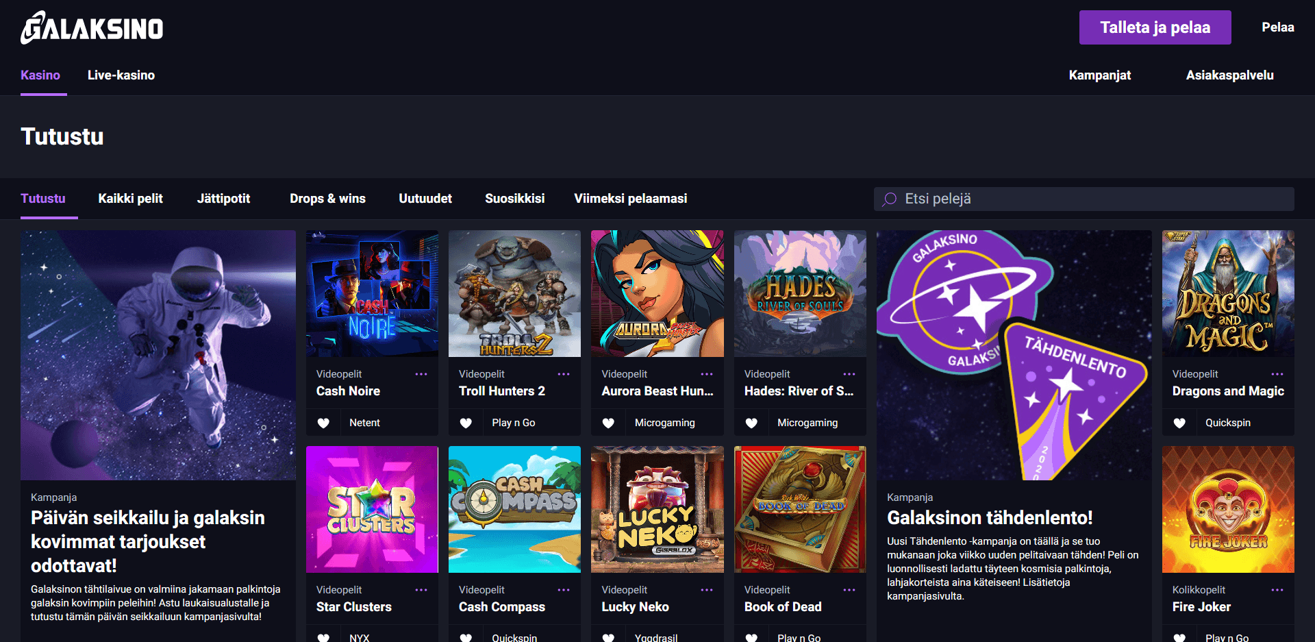Screen dimensions: 1315x642
Task: Click the heart icon on Cash Compass
Action: click(466, 637)
